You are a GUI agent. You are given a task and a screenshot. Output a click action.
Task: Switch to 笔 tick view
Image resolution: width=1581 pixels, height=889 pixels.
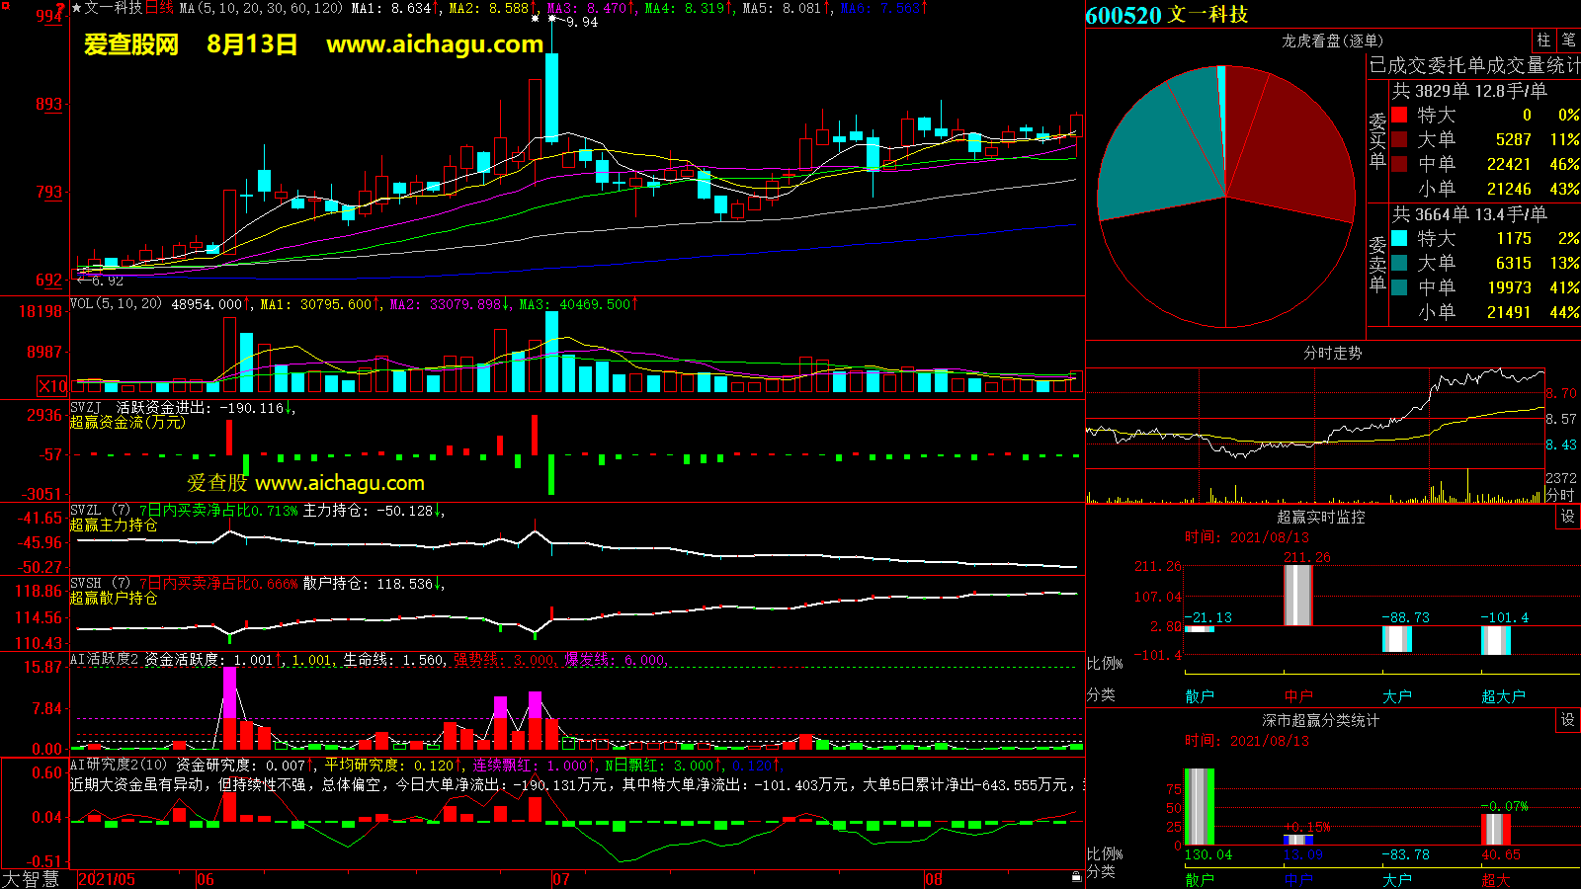pos(1568,40)
